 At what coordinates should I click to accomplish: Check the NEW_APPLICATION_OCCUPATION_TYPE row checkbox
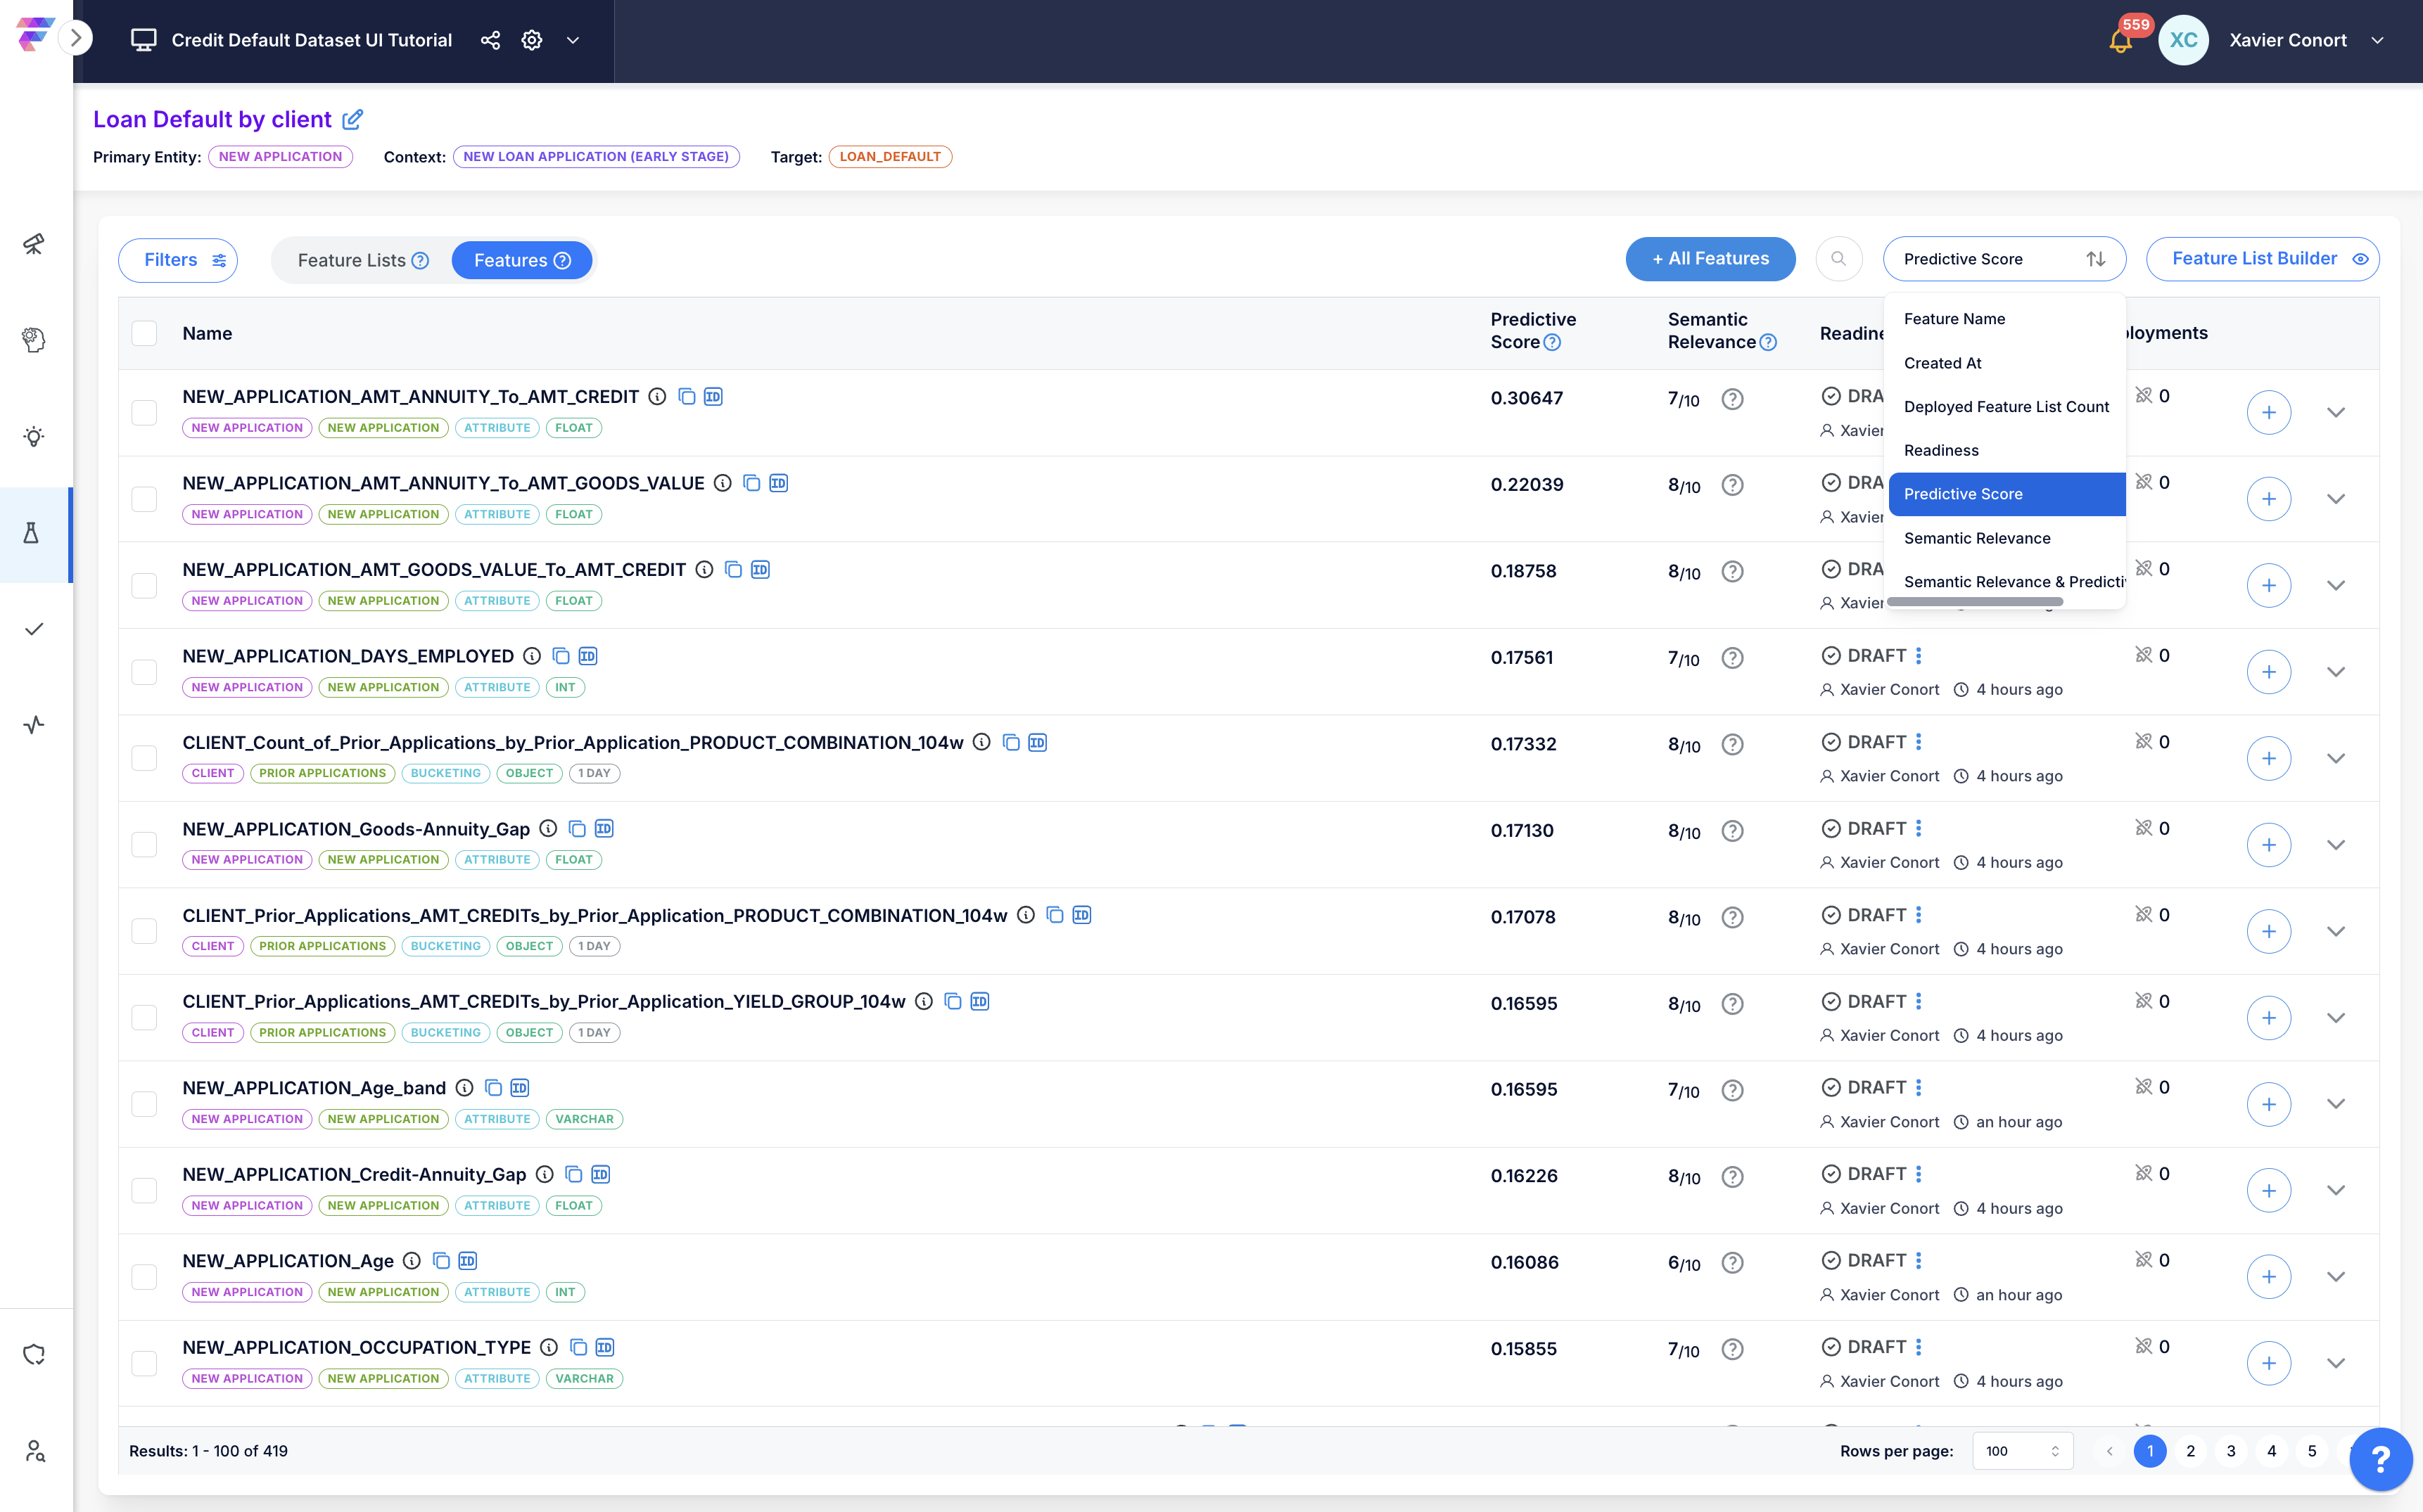(x=145, y=1363)
